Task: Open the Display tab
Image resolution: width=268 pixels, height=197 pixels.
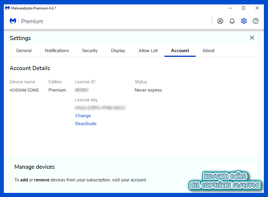Action: coord(118,51)
